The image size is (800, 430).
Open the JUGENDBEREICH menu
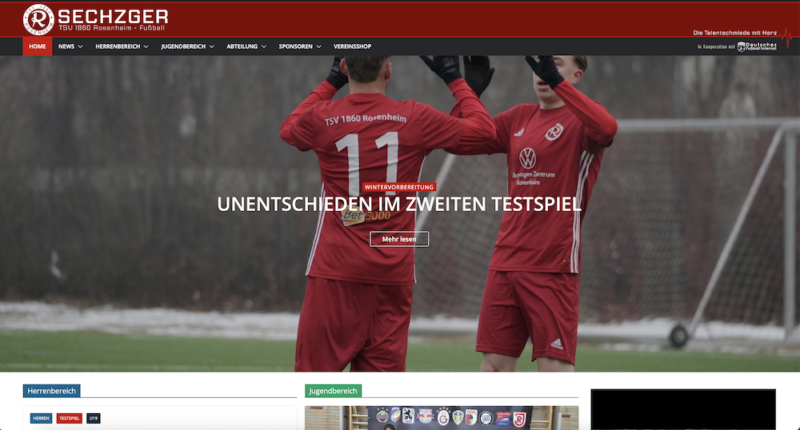(183, 46)
